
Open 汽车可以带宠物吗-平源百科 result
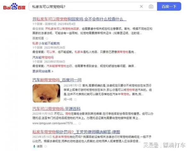56,109
